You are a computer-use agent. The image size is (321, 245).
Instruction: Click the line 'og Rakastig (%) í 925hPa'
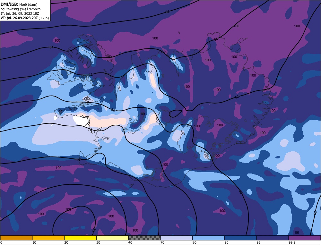click(x=21, y=9)
